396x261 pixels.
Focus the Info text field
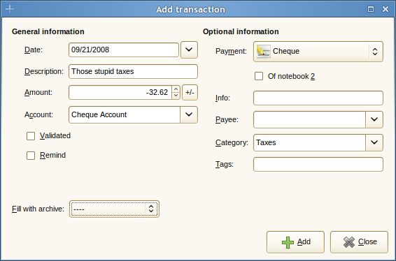[x=318, y=98]
